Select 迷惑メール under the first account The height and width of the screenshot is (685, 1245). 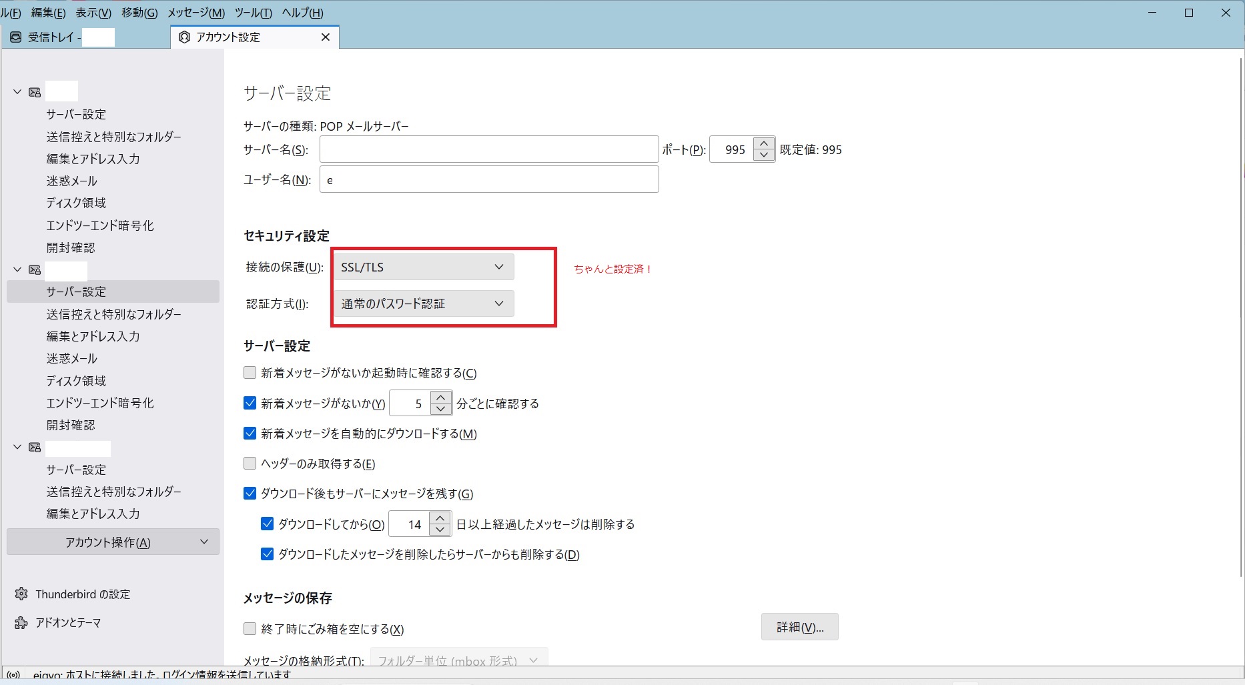pyautogui.click(x=71, y=181)
